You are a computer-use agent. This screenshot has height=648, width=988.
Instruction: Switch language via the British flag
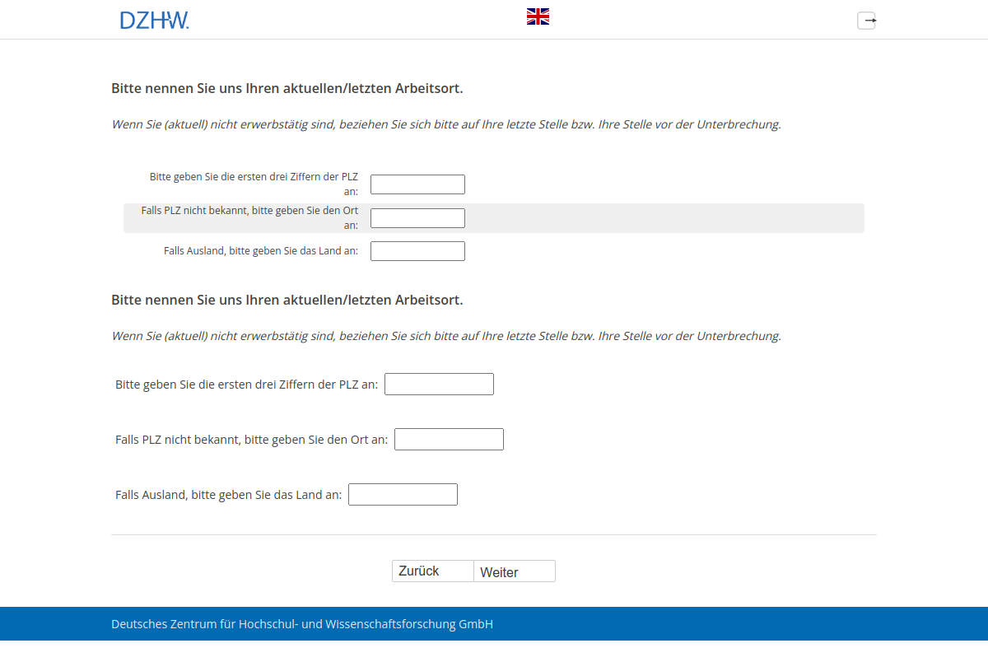pyautogui.click(x=538, y=16)
